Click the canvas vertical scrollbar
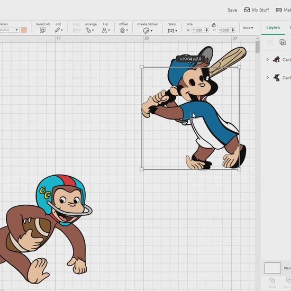291x291 pixels. pyautogui.click(x=258, y=47)
